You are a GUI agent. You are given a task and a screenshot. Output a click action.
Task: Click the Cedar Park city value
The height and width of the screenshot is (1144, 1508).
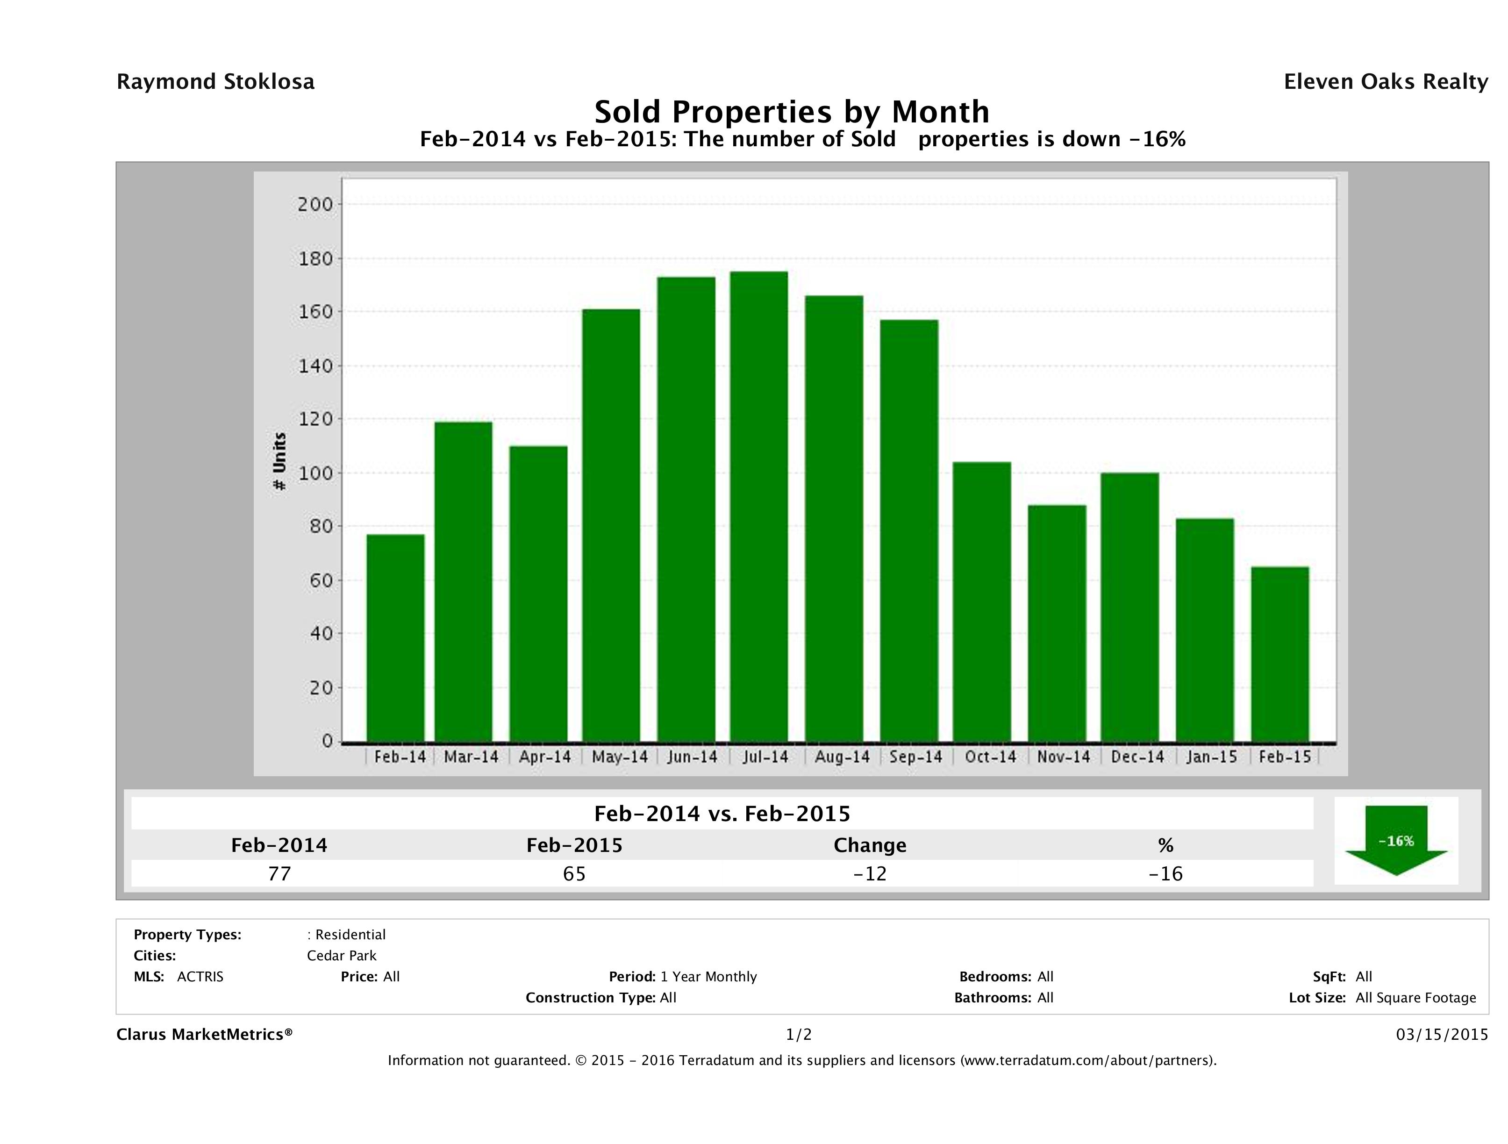[342, 955]
